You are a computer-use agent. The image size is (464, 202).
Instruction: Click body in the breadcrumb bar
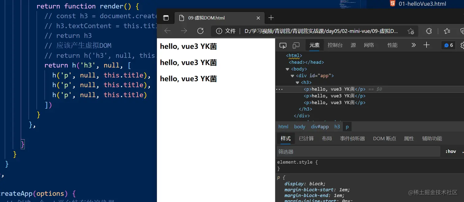point(300,127)
